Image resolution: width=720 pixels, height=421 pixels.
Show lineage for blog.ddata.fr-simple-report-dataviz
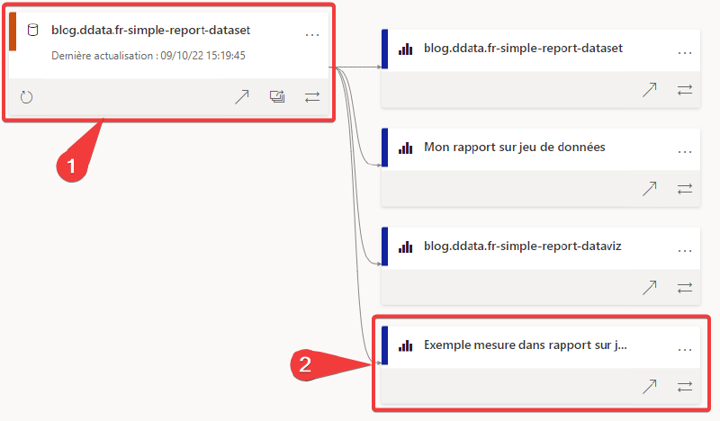pyautogui.click(x=685, y=288)
